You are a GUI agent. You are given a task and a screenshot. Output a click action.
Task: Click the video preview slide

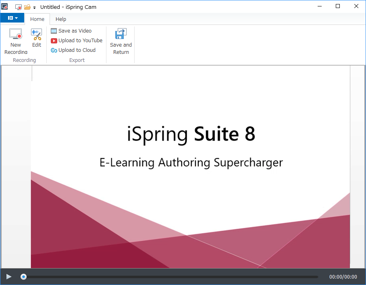point(191,167)
